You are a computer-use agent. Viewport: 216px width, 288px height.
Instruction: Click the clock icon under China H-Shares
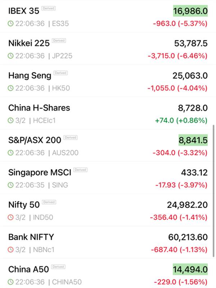11,121
